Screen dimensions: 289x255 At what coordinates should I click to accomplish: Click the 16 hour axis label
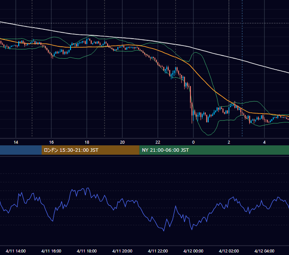pos(51,142)
